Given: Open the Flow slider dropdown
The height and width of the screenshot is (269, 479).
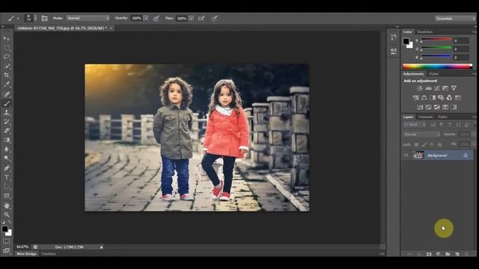Looking at the screenshot, I should tap(192, 18).
